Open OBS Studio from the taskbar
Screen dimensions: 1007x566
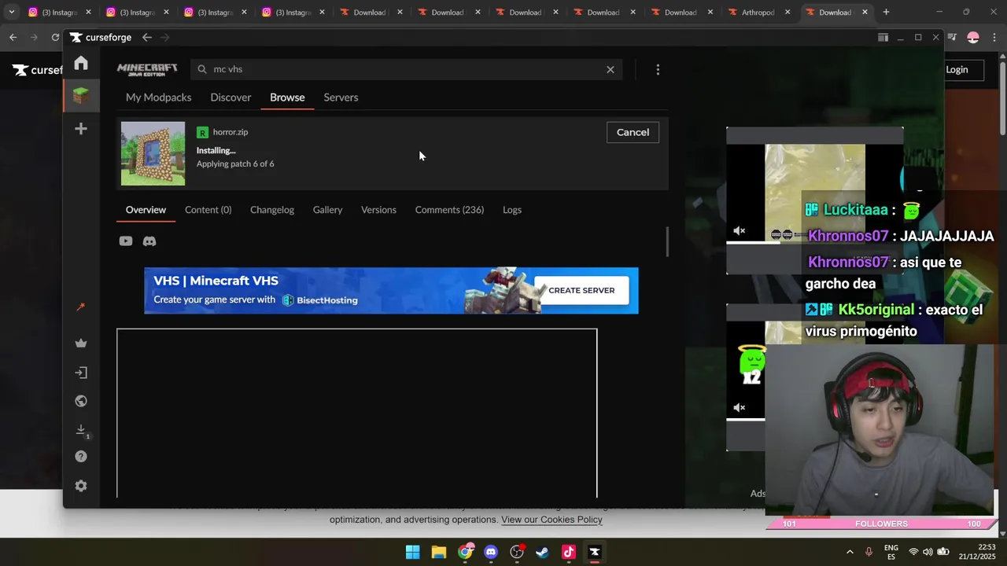(x=517, y=552)
